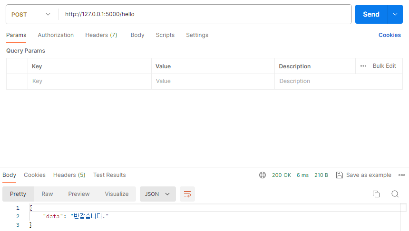409x231 pixels.
Task: Click the Query Params heading
Action: tap(26, 51)
